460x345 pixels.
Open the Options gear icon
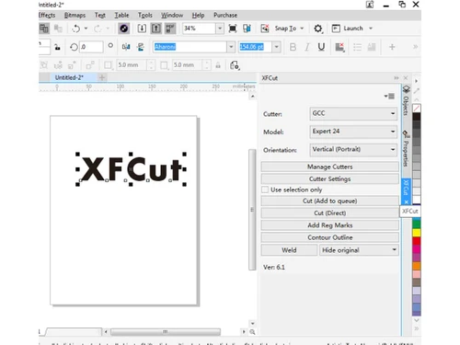pyautogui.click(x=318, y=29)
